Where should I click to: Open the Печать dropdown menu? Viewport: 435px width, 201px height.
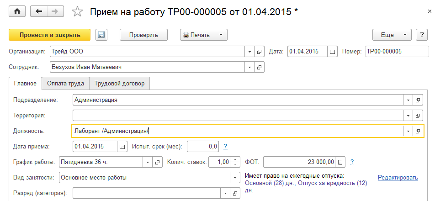204,35
